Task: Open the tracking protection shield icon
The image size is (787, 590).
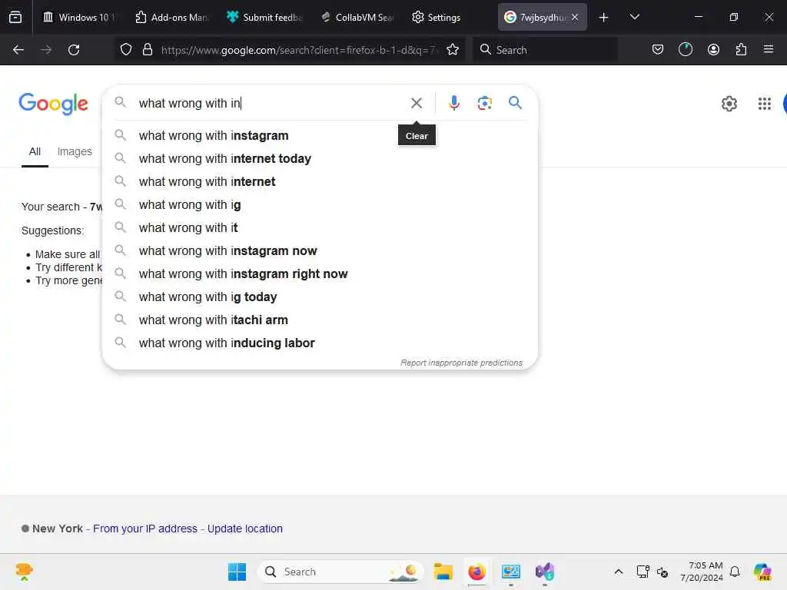Action: [126, 50]
